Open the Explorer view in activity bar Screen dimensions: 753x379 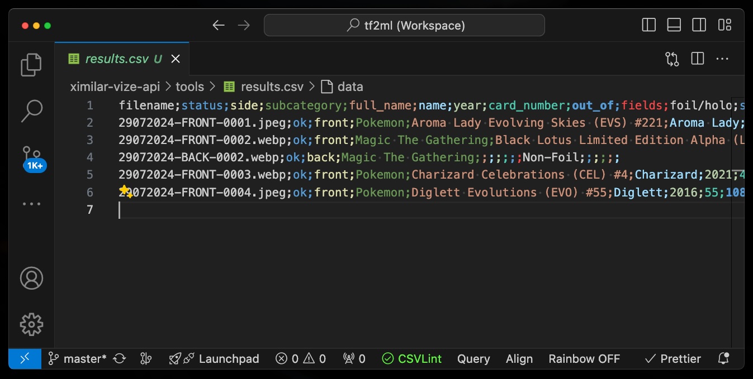click(x=31, y=65)
